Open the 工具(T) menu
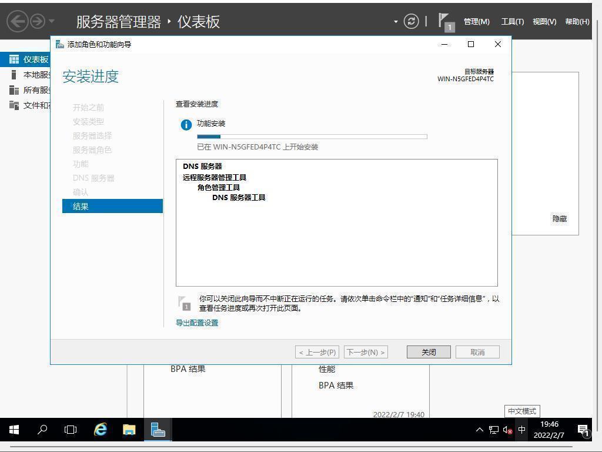This screenshot has height=452, width=602. tap(512, 22)
